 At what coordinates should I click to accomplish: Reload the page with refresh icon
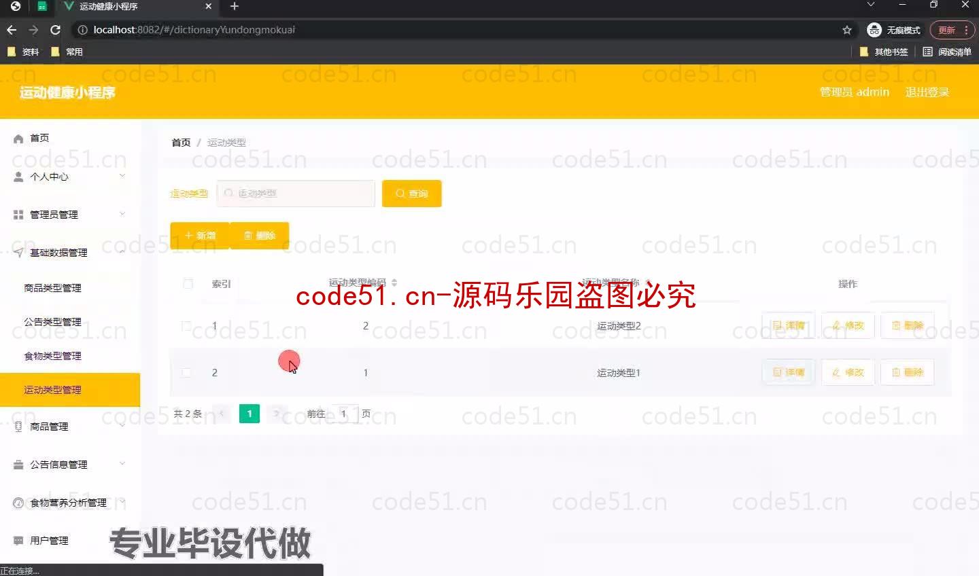(x=56, y=30)
